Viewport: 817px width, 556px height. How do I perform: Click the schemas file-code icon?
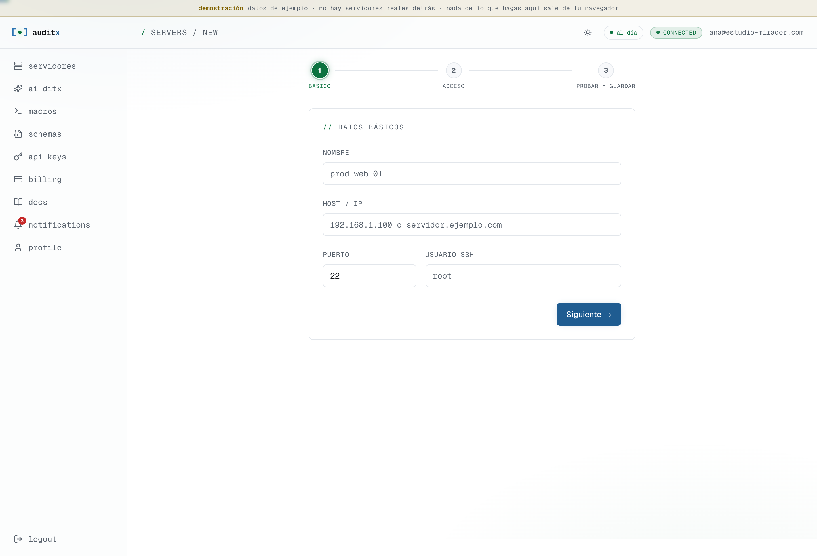coord(18,134)
